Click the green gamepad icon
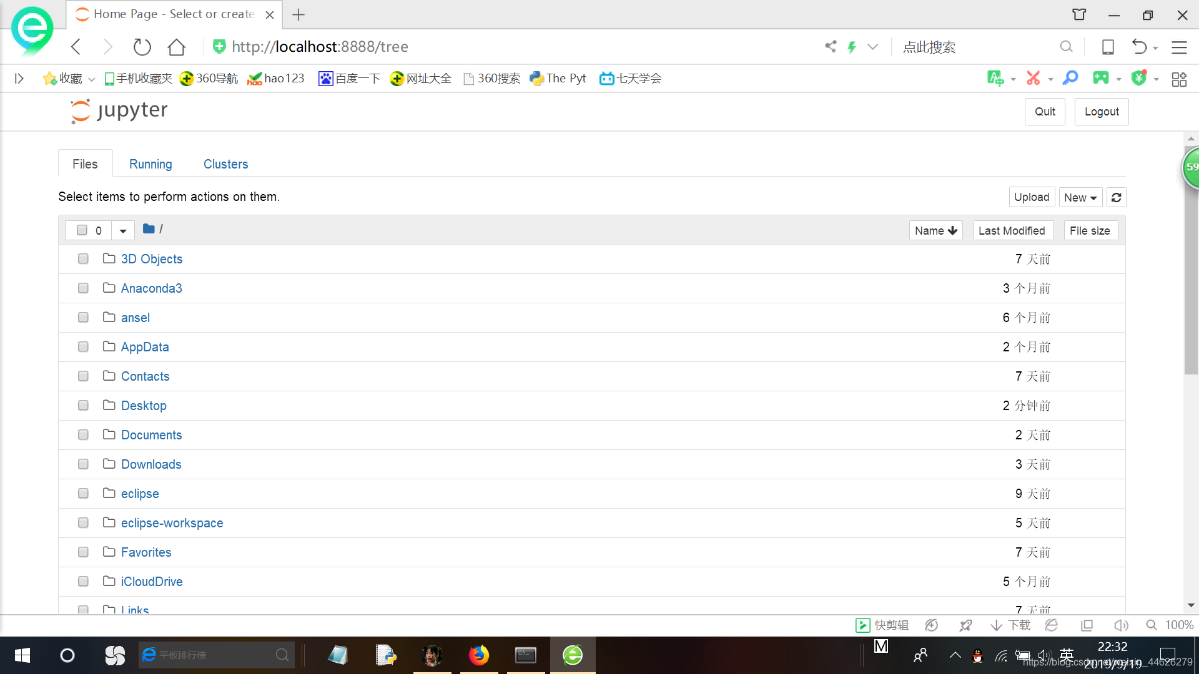This screenshot has width=1199, height=674. (1101, 78)
